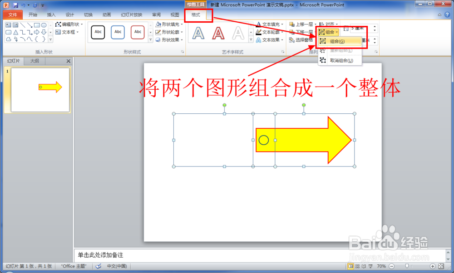The width and height of the screenshot is (454, 273).
Task: Click the 下移一层 send backward button
Action: (x=301, y=32)
